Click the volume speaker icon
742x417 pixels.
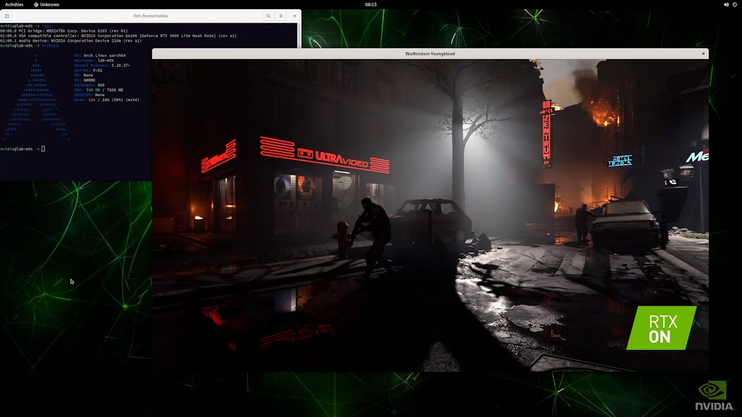[726, 5]
